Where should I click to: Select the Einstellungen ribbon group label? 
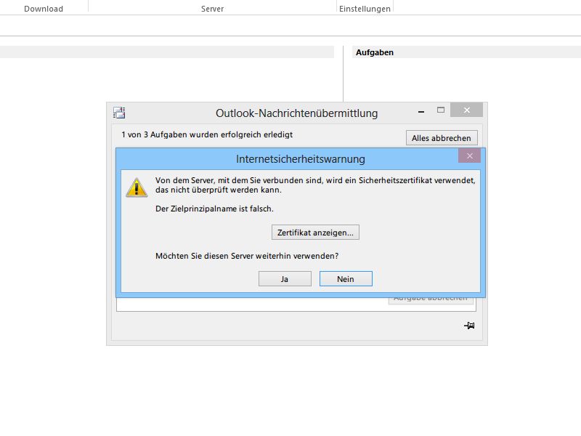click(365, 9)
